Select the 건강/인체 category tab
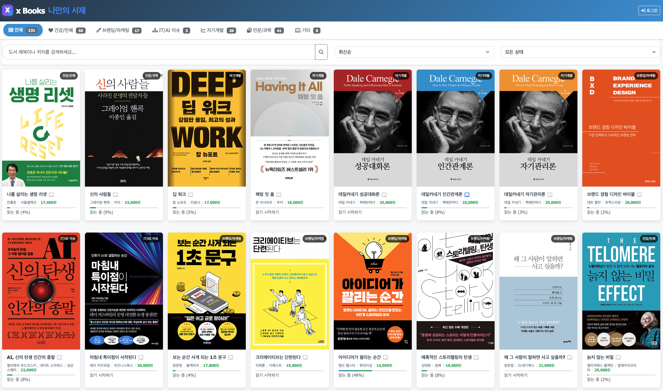The image size is (663, 391). pos(67,30)
